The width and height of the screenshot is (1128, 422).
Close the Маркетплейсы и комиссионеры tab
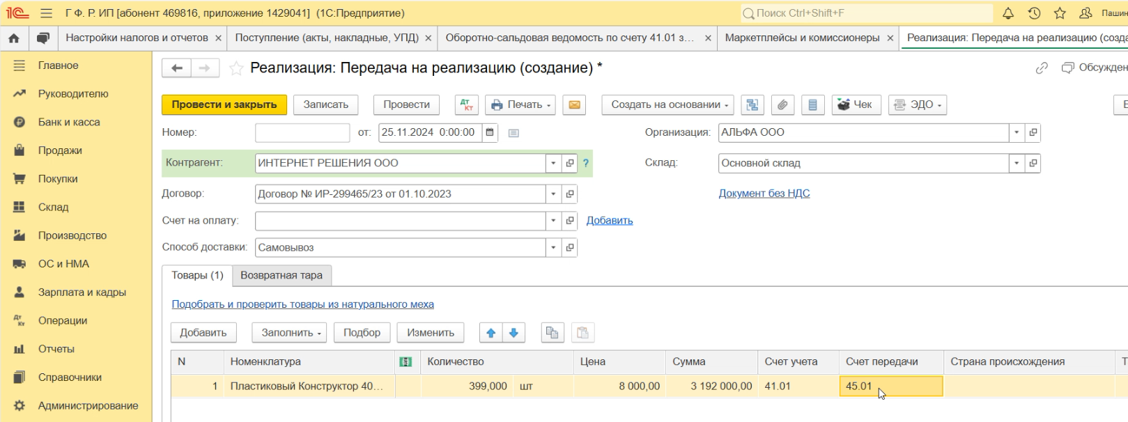[x=890, y=38]
